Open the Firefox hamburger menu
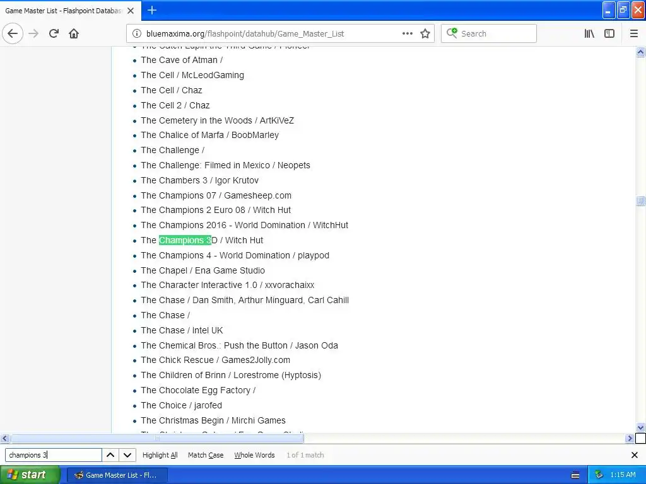 point(634,33)
